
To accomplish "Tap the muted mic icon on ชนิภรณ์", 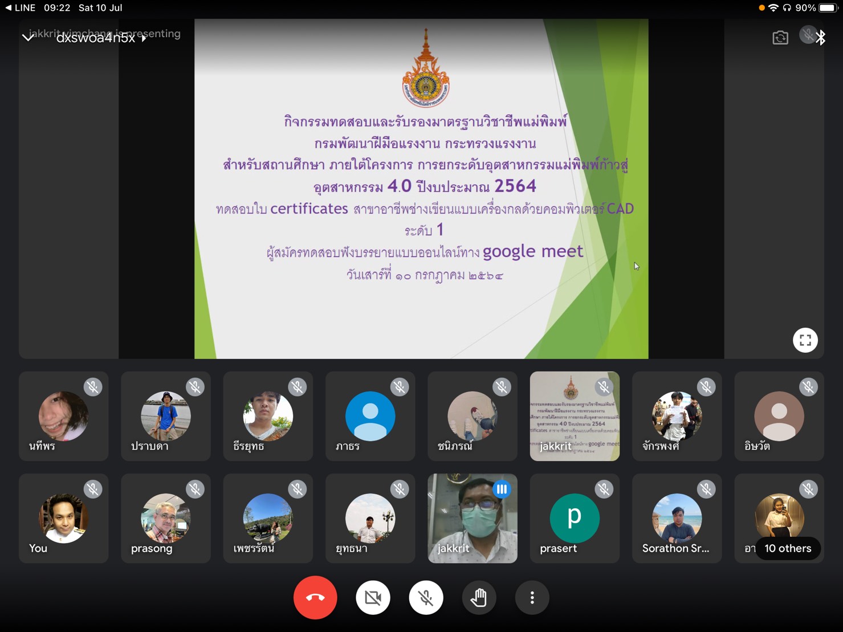I will pos(502,387).
